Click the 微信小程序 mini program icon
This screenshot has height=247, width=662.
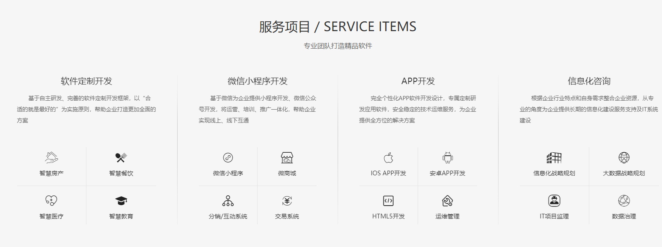coord(227,157)
